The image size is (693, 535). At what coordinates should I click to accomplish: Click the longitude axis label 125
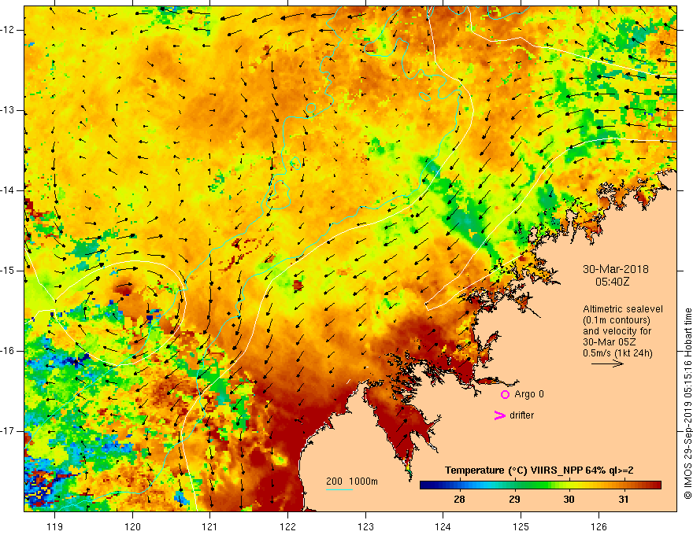tap(521, 526)
